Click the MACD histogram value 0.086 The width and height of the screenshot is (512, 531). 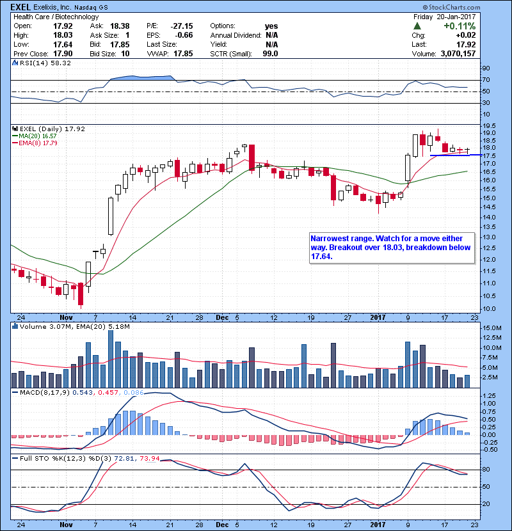click(134, 393)
